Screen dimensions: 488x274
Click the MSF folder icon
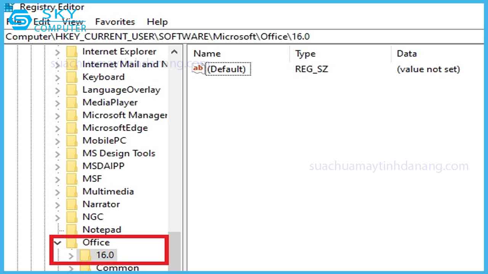tap(72, 179)
